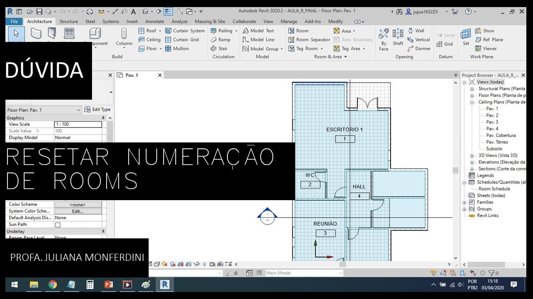Image resolution: width=533 pixels, height=299 pixels.
Task: Save project using the floppy disk icon
Action: [x=39, y=12]
